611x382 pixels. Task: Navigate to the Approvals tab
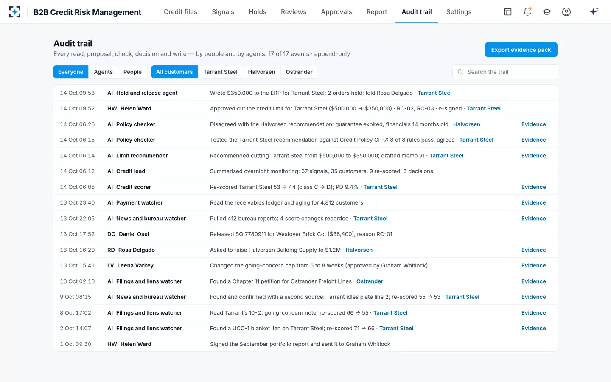click(x=336, y=12)
